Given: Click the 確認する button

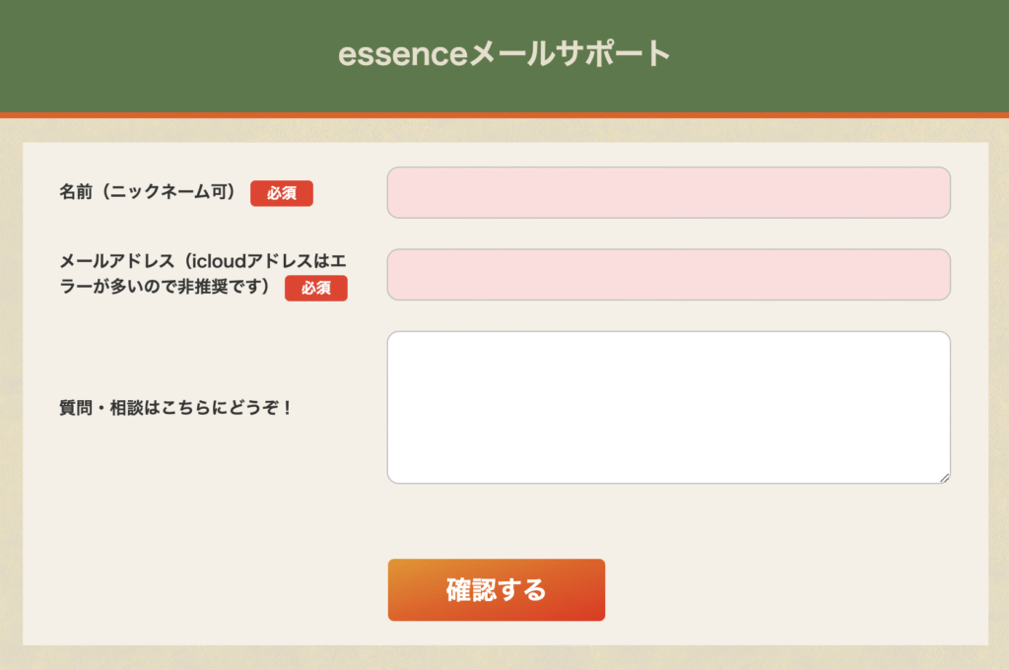Looking at the screenshot, I should (497, 589).
